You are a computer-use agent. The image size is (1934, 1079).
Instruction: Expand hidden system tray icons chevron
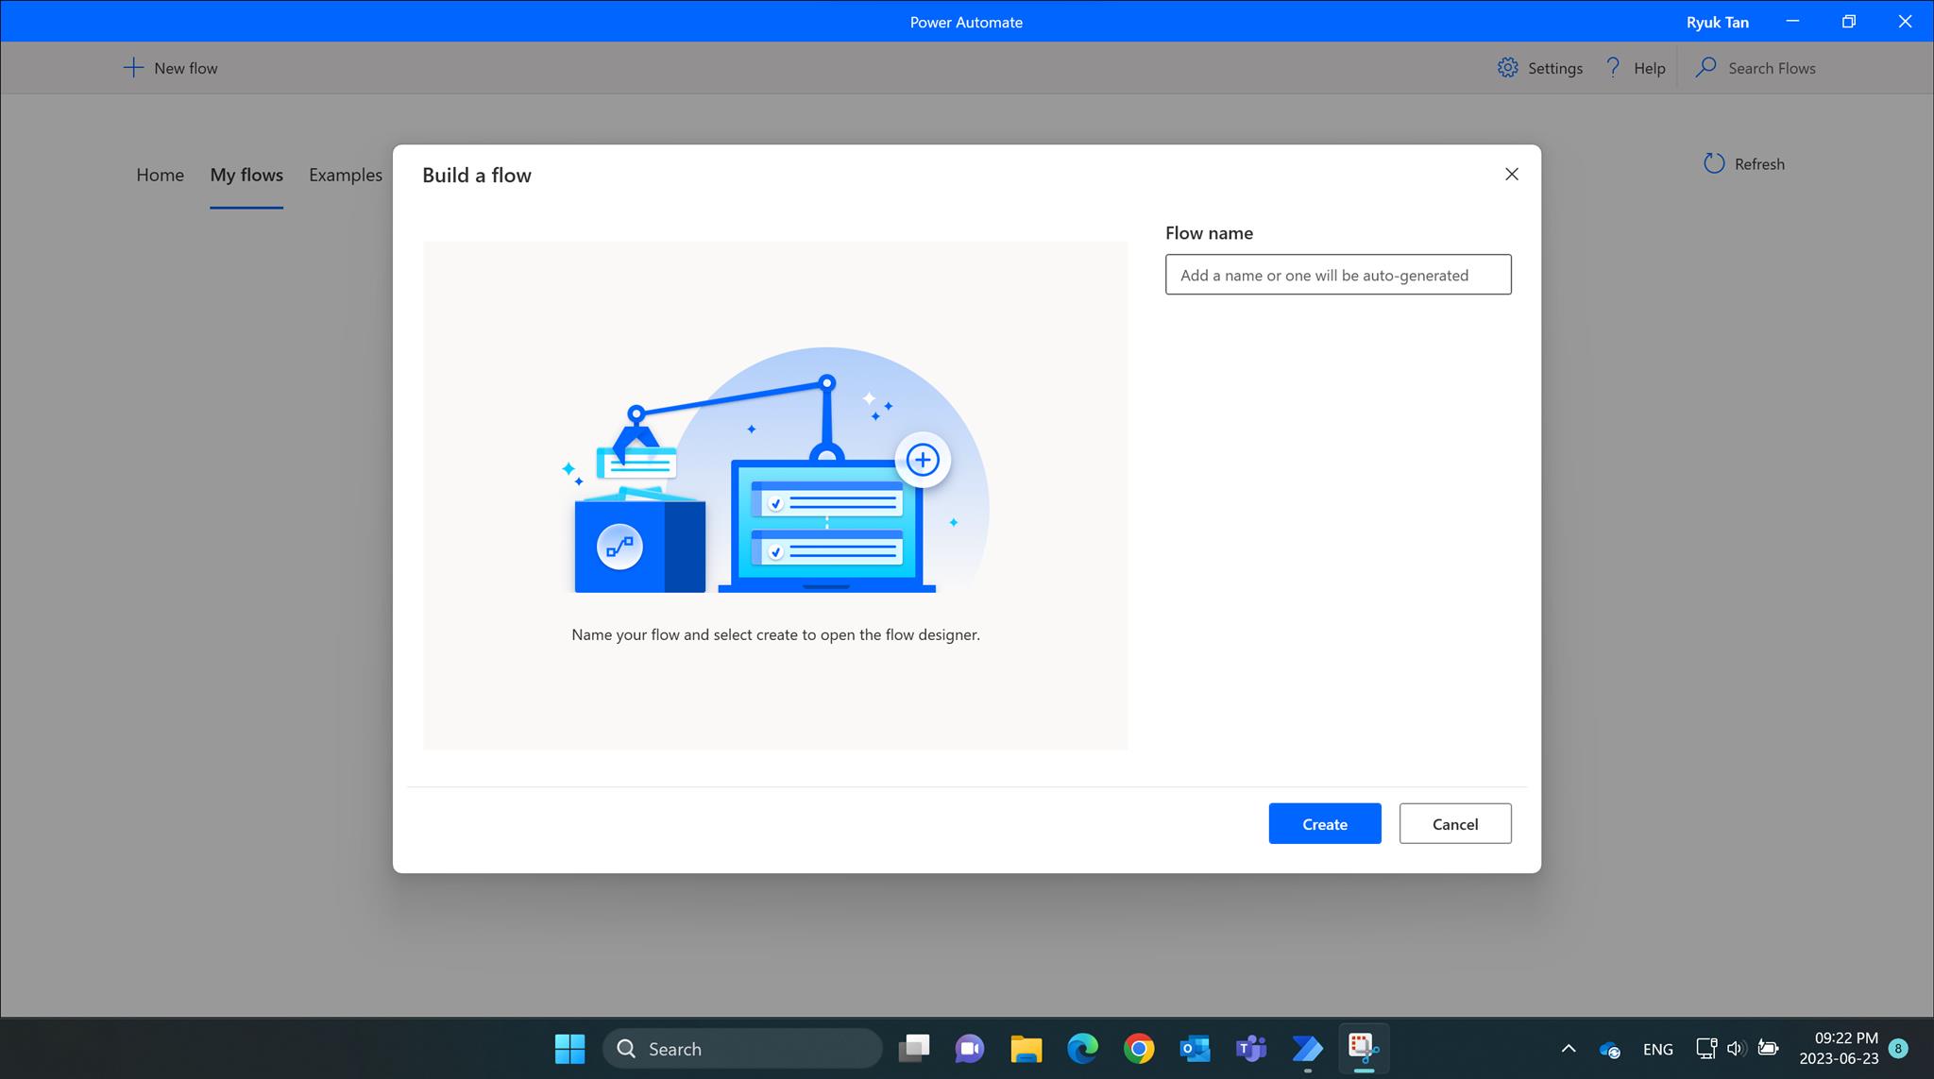click(x=1569, y=1049)
